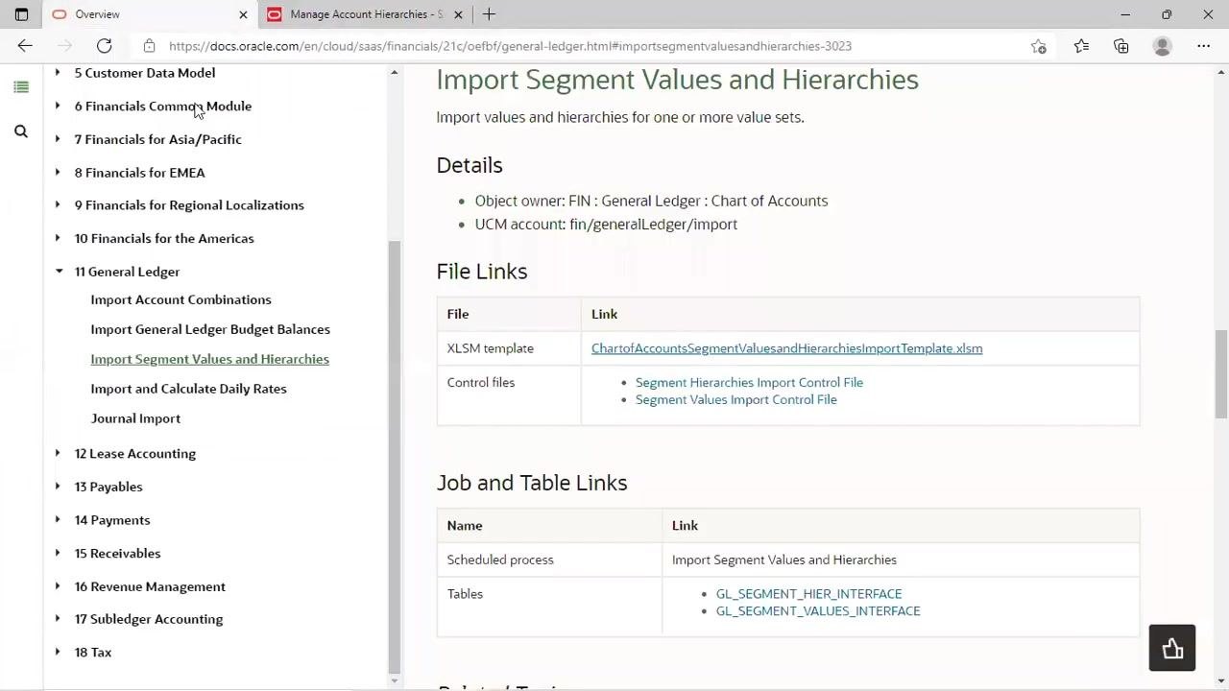
Task: Expand the 18 Tax section
Action: 58,653
